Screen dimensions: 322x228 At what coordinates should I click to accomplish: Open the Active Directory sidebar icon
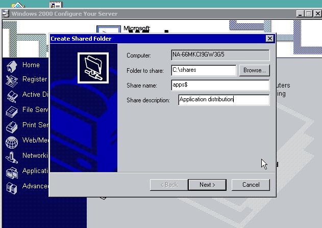coord(12,96)
